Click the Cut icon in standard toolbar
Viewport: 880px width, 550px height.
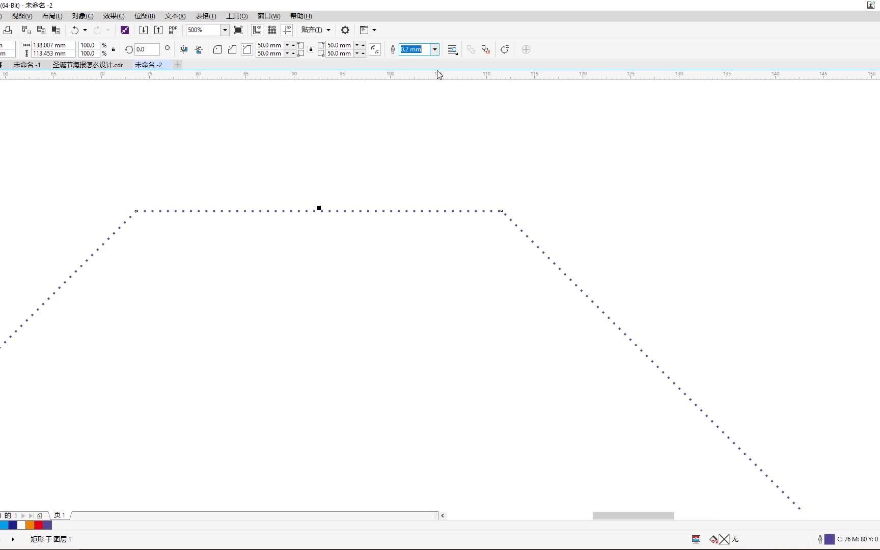pyautogui.click(x=26, y=30)
